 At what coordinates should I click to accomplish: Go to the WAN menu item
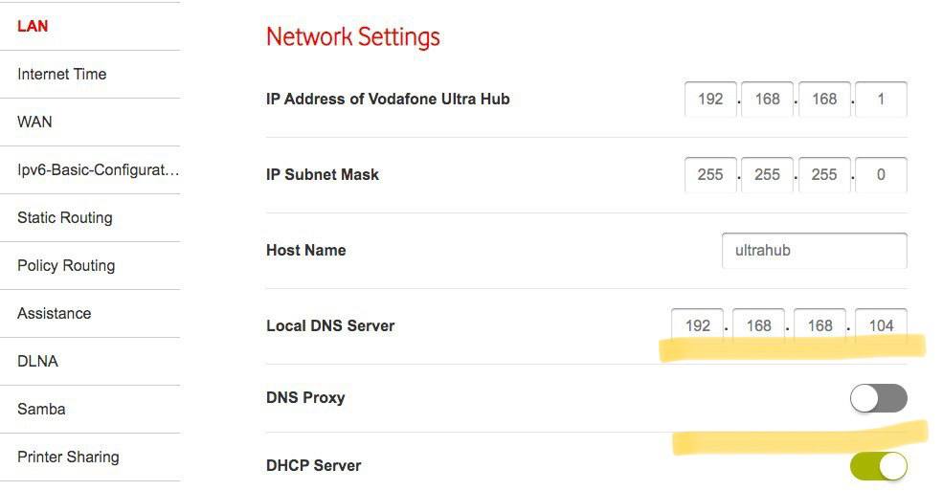[x=34, y=122]
